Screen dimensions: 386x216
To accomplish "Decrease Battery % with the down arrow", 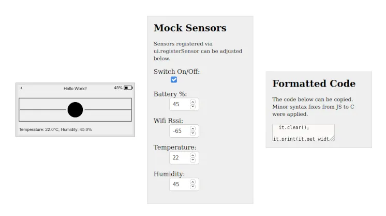I will [x=193, y=106].
